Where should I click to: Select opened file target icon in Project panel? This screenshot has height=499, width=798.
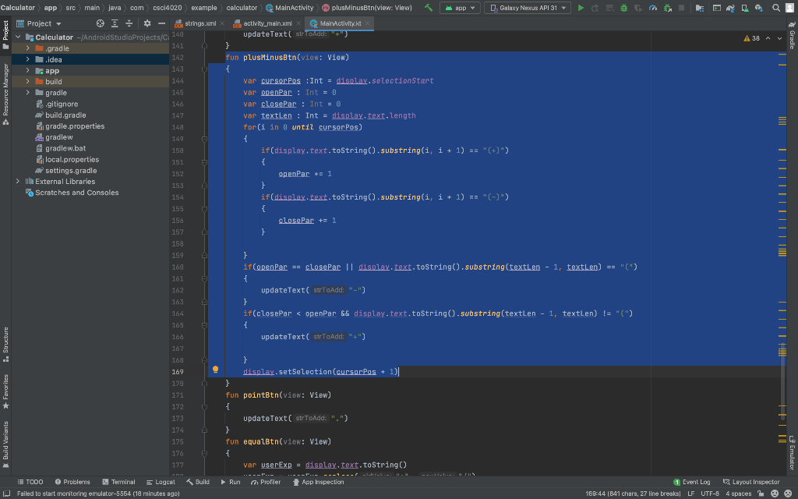pyautogui.click(x=100, y=23)
